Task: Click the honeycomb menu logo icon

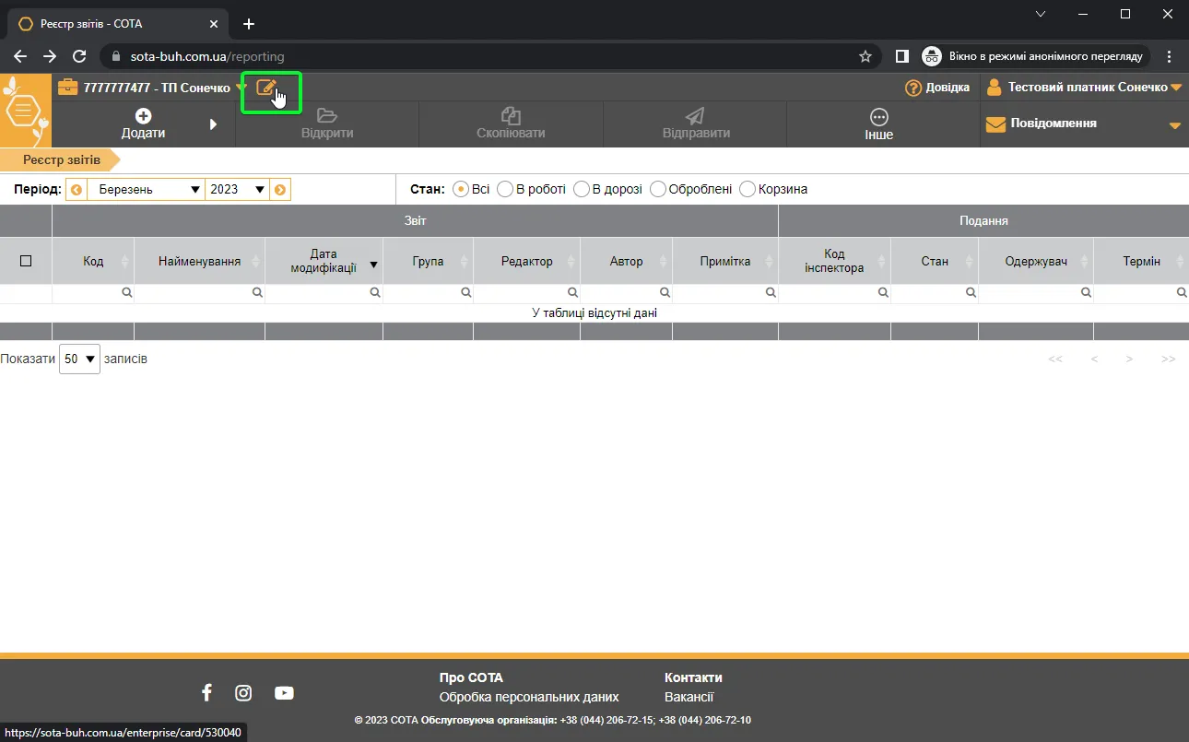Action: click(25, 112)
